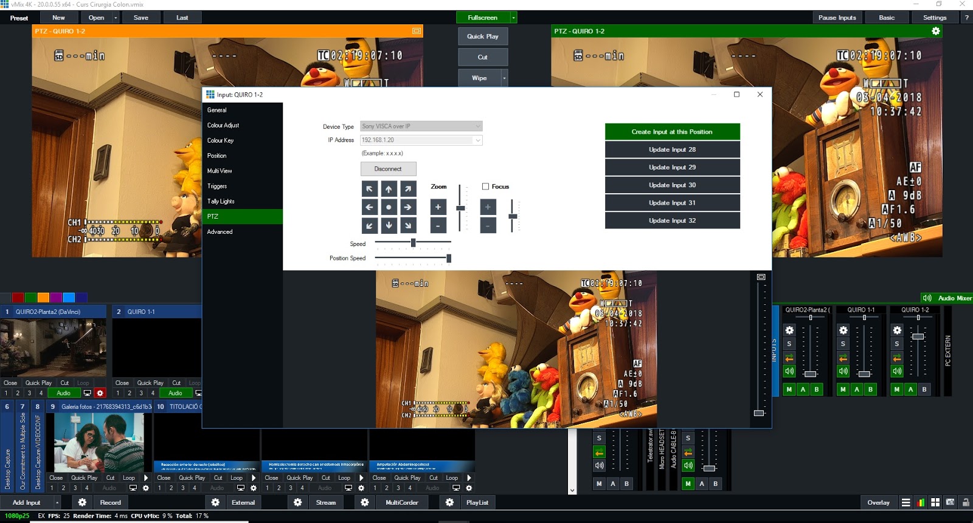
Task: Open audio settings gear for QUIRO 1-1 mixer channel
Action: pos(843,330)
